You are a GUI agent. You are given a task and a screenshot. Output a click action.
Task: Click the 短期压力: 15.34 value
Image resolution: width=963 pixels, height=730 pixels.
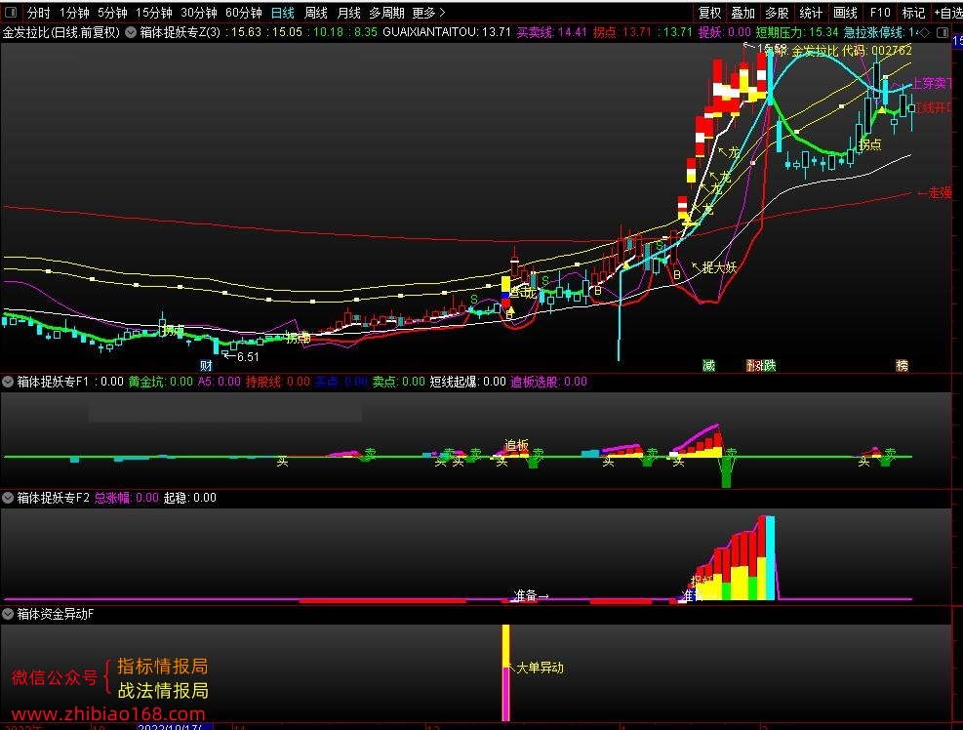796,32
